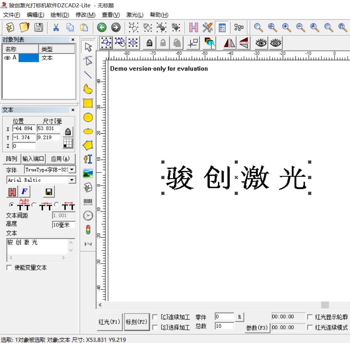The width and height of the screenshot is (350, 343).
Task: Cut the selection with the scissors icon
Action: coord(56,27)
